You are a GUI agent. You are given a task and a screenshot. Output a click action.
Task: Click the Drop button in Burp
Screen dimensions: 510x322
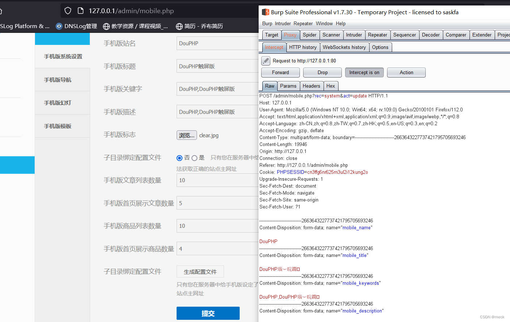coord(322,72)
